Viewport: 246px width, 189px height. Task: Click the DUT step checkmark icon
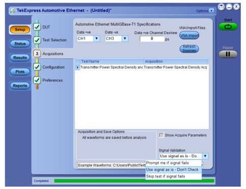(37, 27)
